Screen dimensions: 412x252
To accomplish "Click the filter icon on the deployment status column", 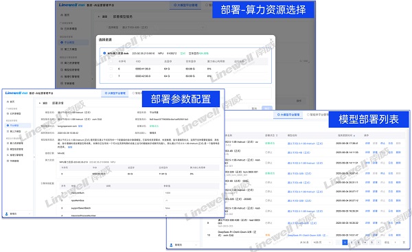I will [277, 135].
